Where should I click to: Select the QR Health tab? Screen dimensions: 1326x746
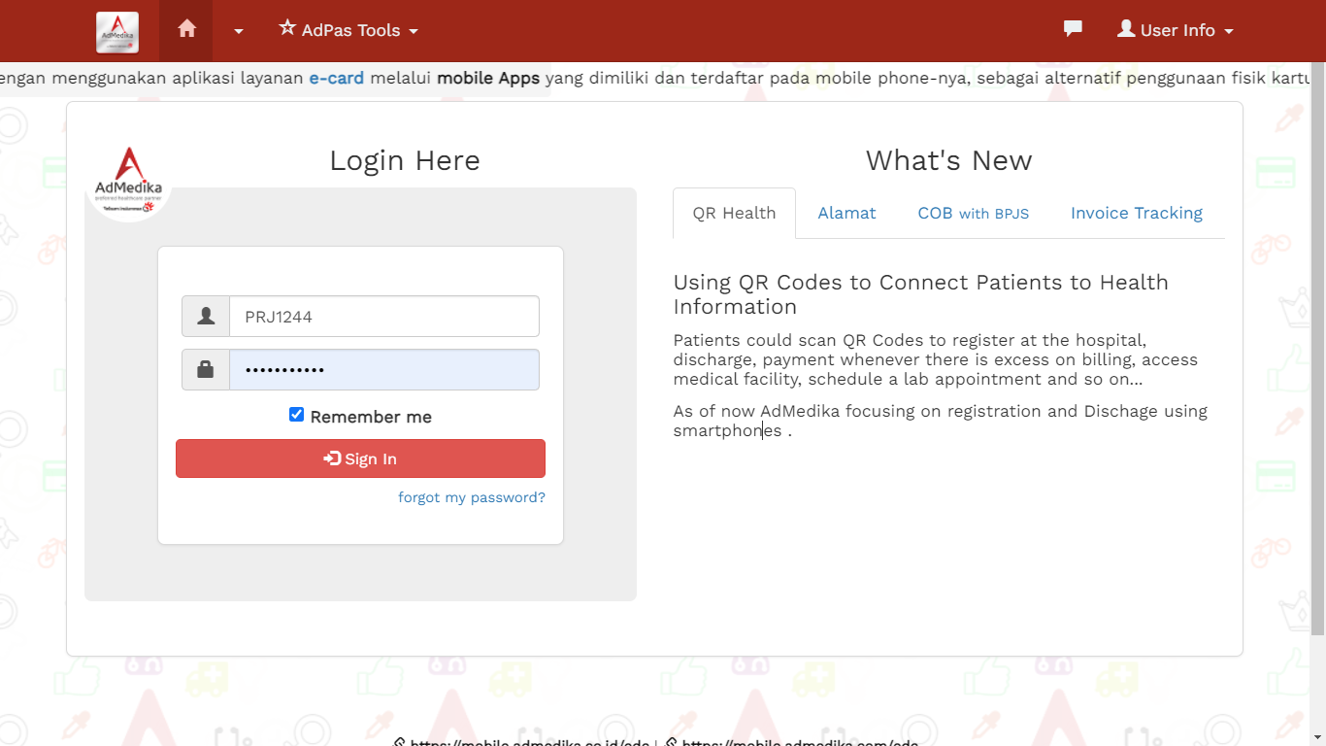[x=734, y=213]
